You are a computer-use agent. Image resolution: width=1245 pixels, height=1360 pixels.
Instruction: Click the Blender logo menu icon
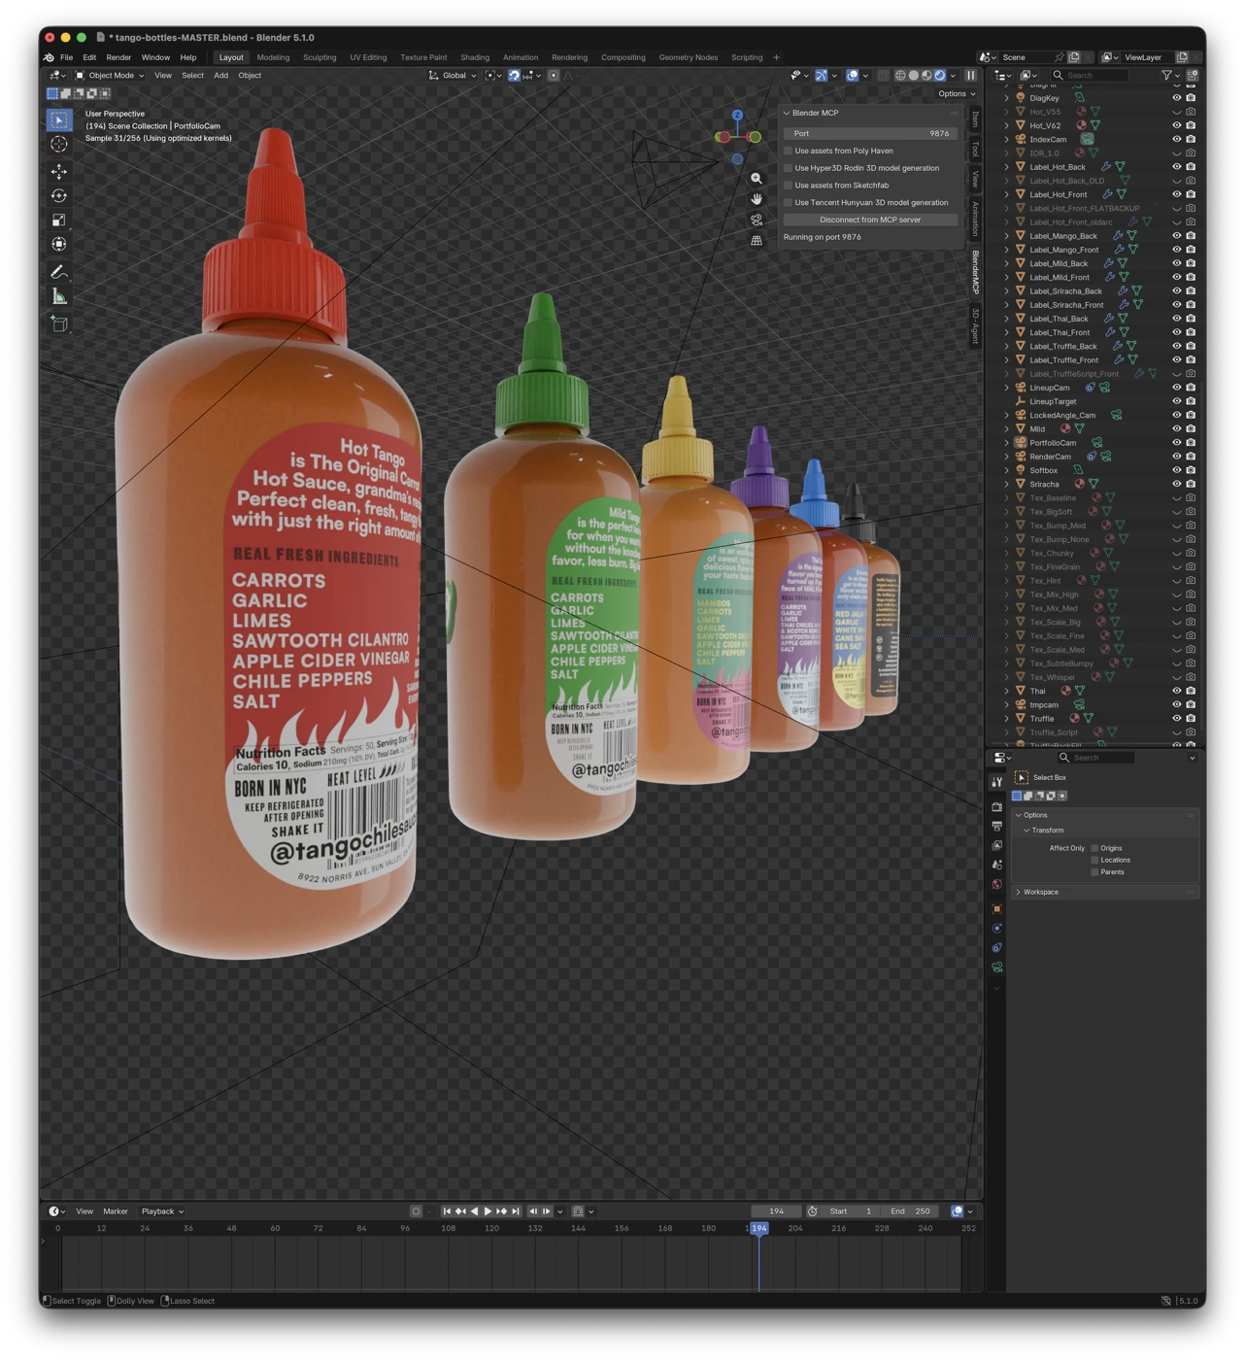pos(49,57)
